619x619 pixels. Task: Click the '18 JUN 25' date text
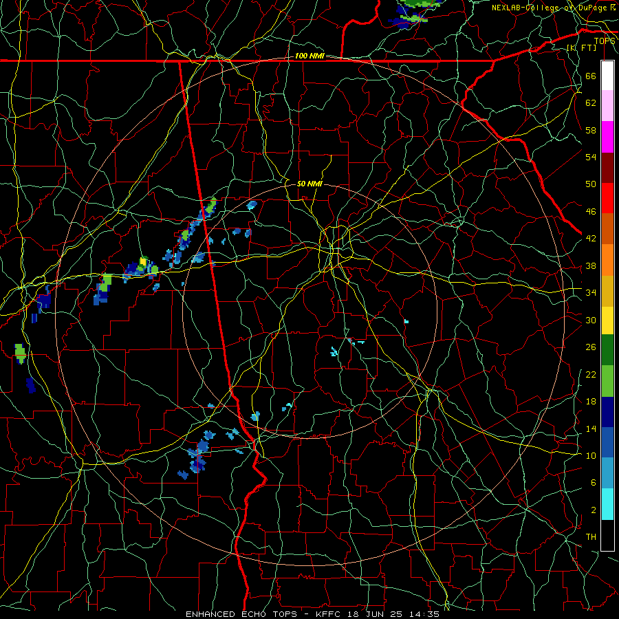click(x=375, y=614)
